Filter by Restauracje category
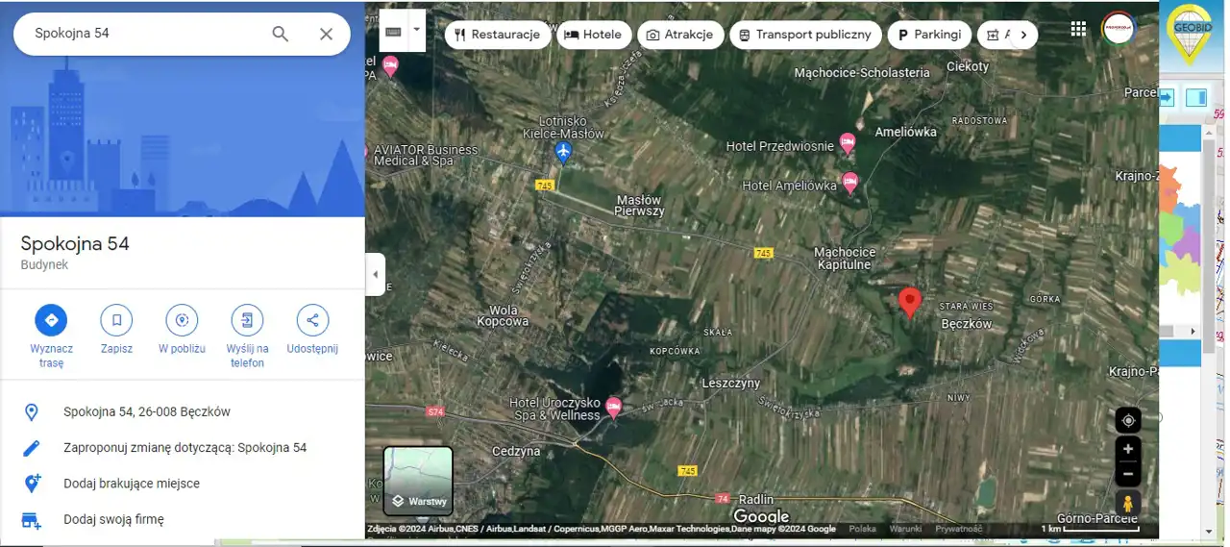 [497, 35]
